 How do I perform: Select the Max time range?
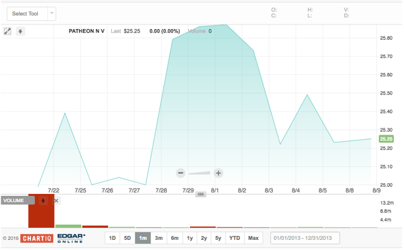pos(253,238)
